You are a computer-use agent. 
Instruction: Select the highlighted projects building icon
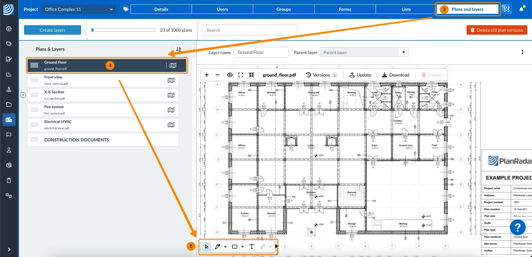coord(9,120)
